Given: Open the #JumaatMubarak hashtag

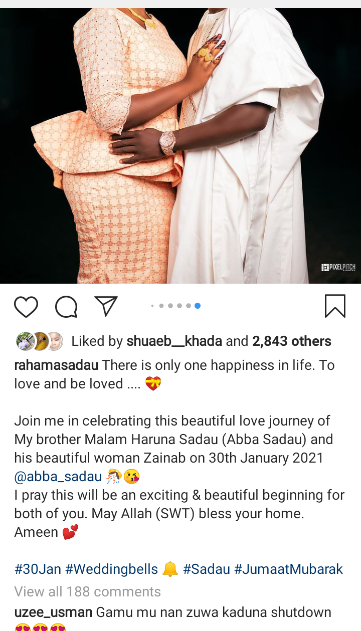Looking at the screenshot, I should [x=288, y=569].
